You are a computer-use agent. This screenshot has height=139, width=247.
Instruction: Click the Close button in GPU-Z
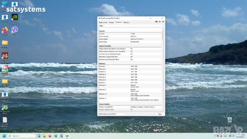click(160, 114)
